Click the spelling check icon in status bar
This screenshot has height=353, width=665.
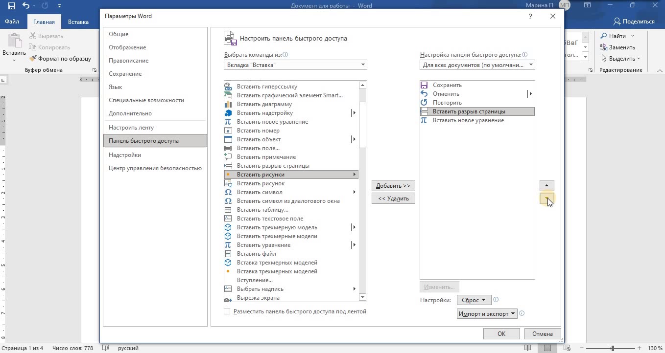(105, 348)
